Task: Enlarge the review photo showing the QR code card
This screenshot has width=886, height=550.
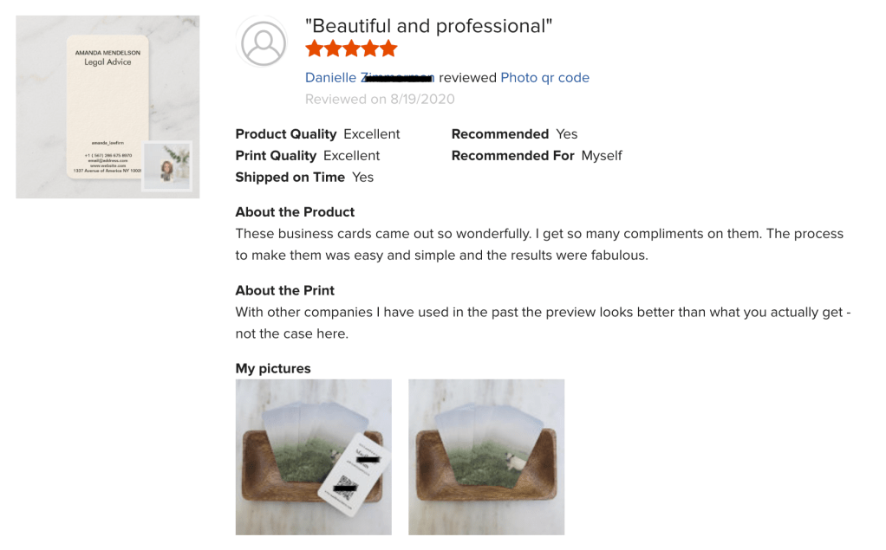Action: [x=313, y=456]
